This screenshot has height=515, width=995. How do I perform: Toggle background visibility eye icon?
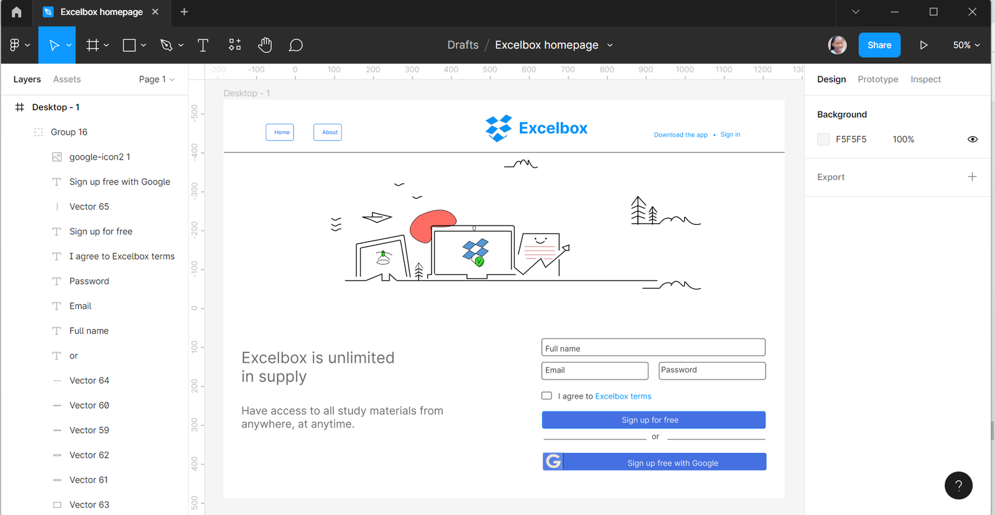pyautogui.click(x=973, y=139)
